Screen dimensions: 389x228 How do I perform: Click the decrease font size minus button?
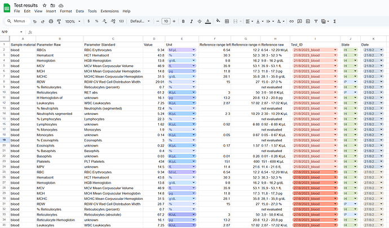pos(157,21)
